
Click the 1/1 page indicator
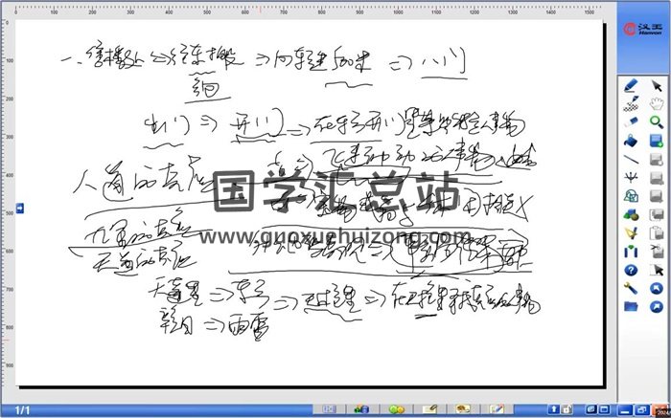22,410
